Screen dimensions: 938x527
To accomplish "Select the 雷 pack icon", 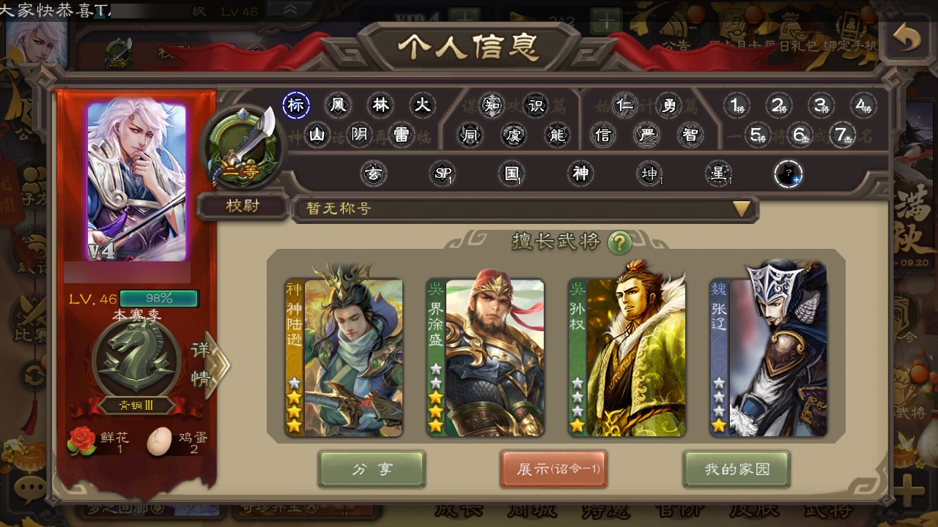I will [x=402, y=135].
